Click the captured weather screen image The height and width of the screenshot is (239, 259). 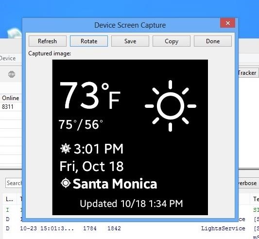click(130, 137)
